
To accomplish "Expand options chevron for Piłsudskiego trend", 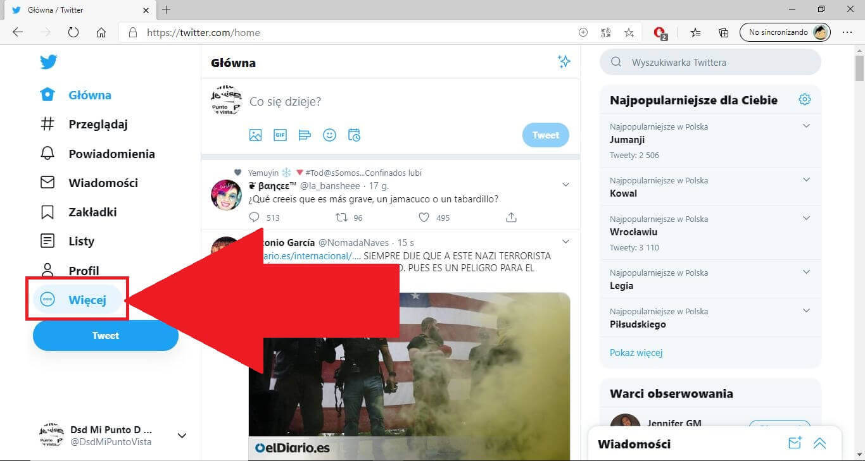I will tap(806, 310).
